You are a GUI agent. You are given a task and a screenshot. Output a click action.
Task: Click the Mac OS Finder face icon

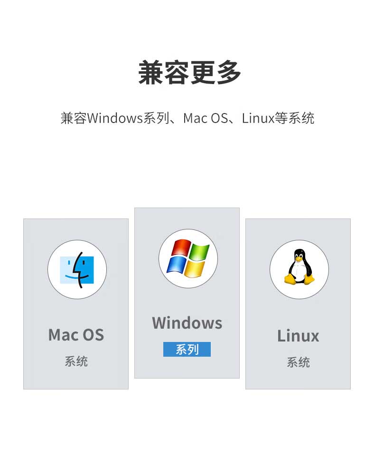coord(77,270)
